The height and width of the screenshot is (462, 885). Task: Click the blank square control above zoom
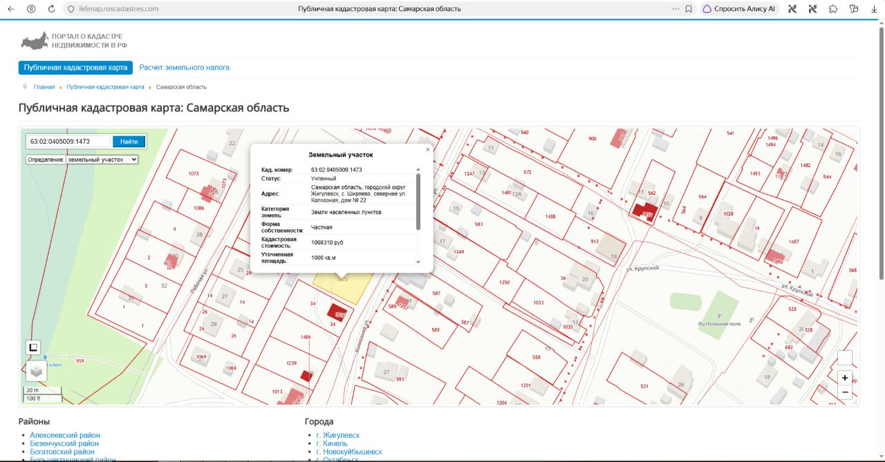tap(845, 358)
